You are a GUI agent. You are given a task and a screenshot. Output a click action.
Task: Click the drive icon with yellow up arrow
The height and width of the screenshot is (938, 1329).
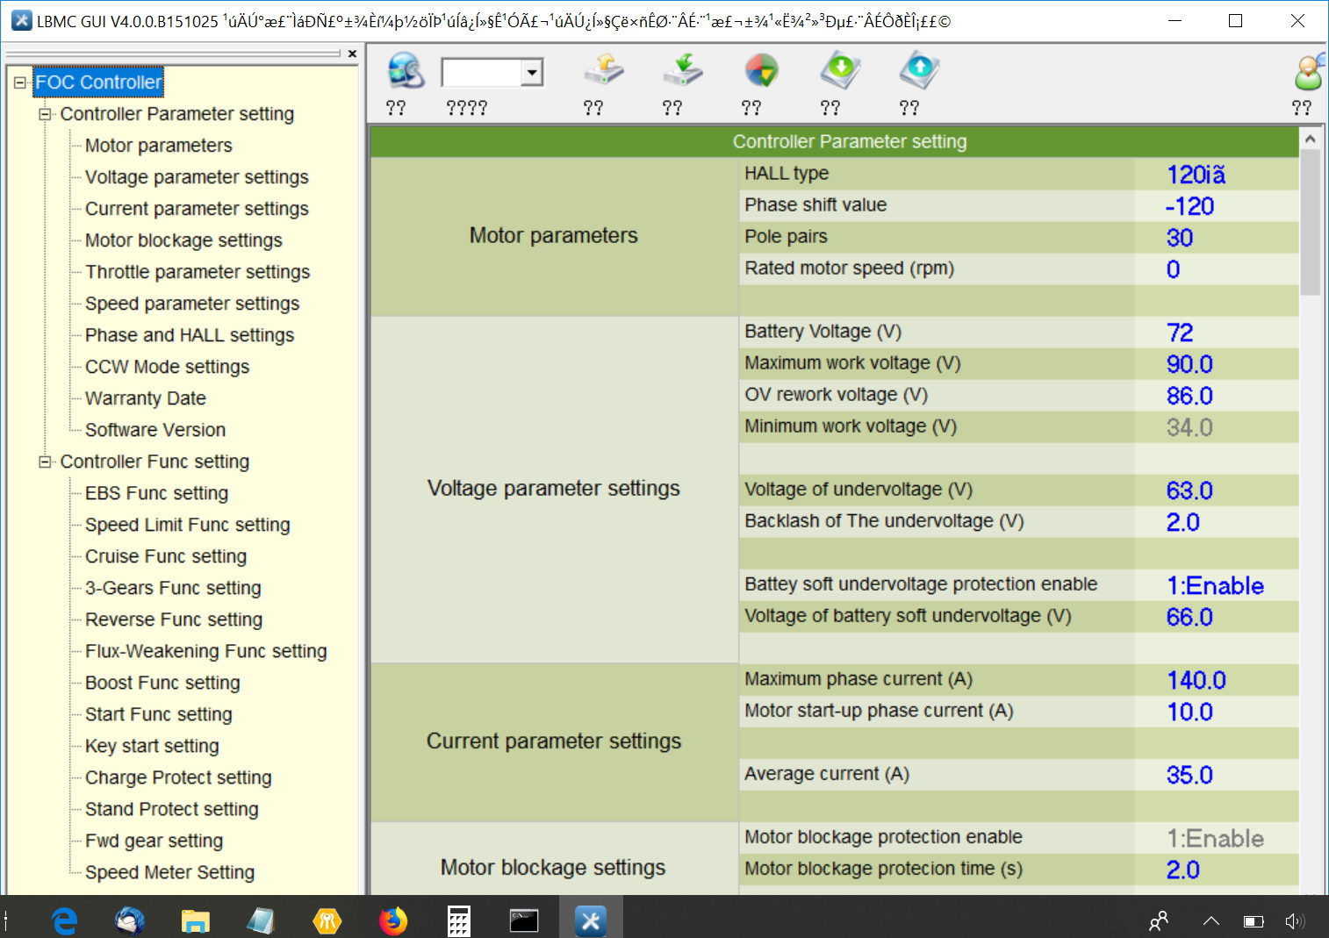tap(603, 71)
